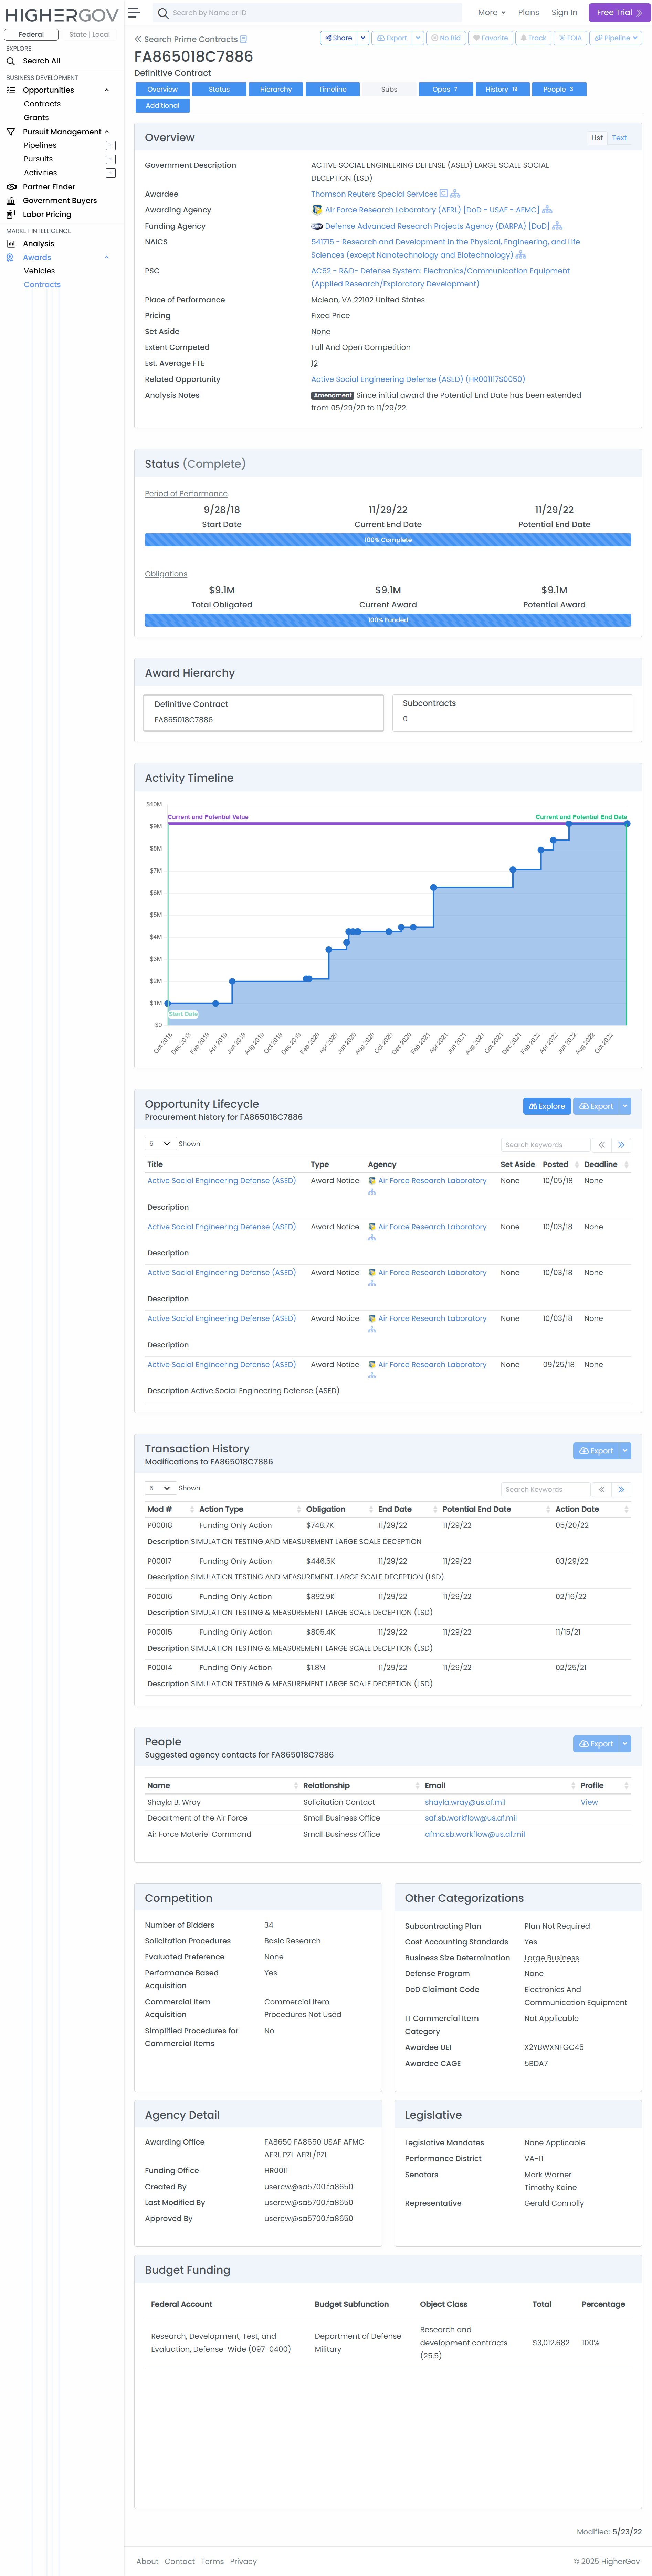Screen dimensions: 652x2576
Task: Click the search magnifier icon in top bar
Action: pyautogui.click(x=163, y=13)
